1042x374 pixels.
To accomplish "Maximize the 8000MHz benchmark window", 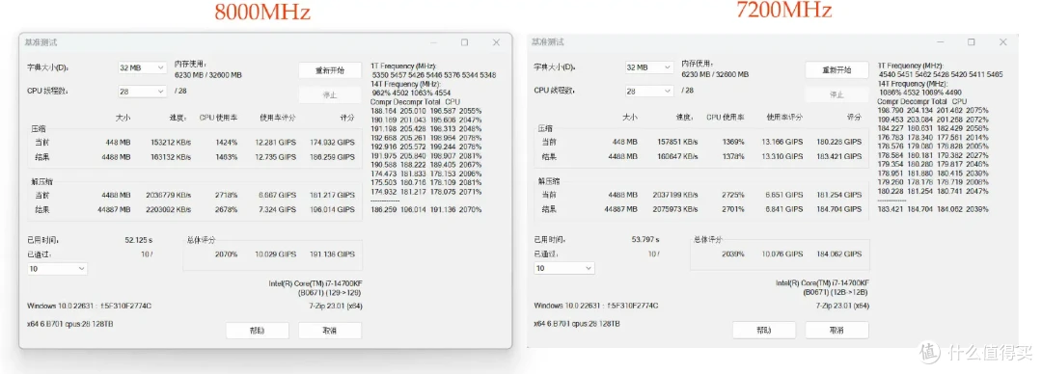I will 464,42.
